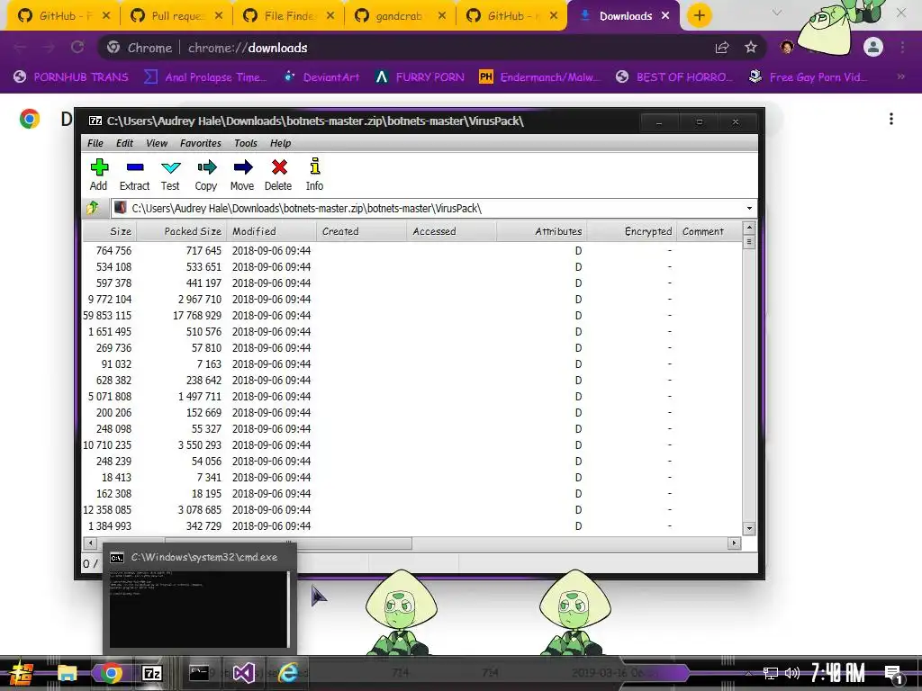Open the Edit menu

(x=124, y=143)
